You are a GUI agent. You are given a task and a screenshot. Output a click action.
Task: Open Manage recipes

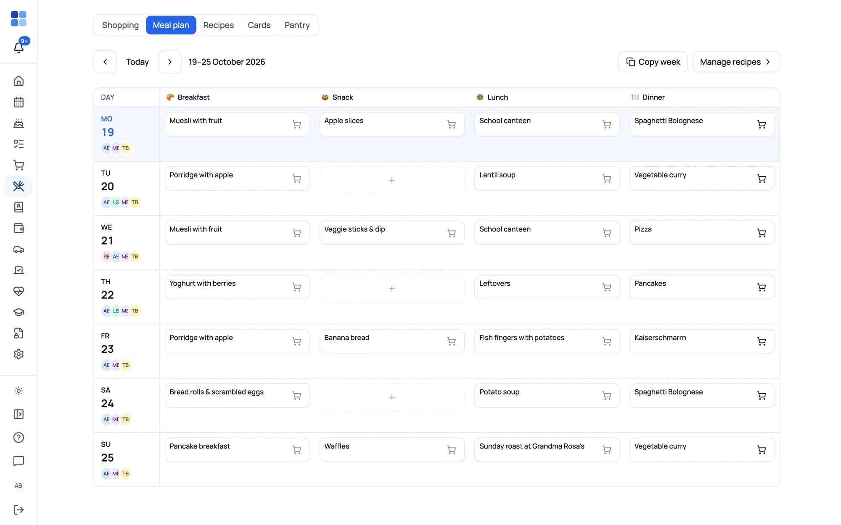pyautogui.click(x=736, y=62)
